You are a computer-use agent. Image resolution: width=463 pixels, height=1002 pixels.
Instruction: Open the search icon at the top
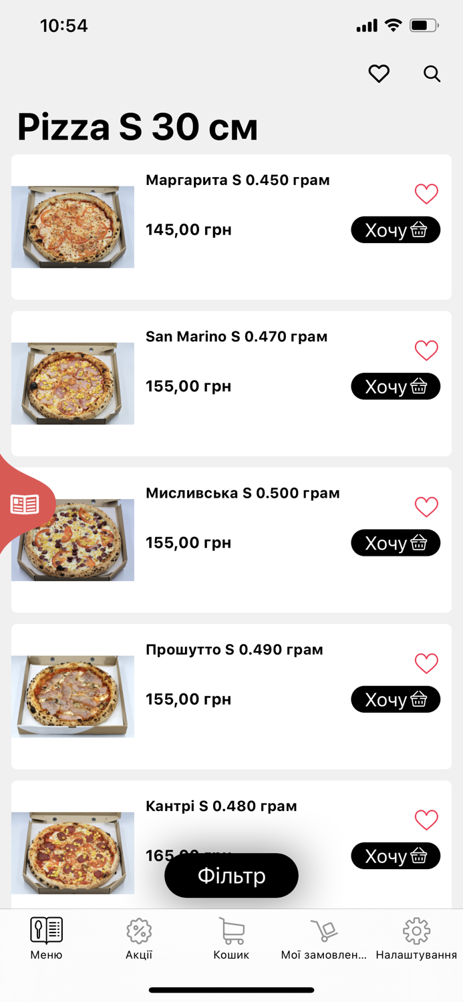[x=432, y=74]
